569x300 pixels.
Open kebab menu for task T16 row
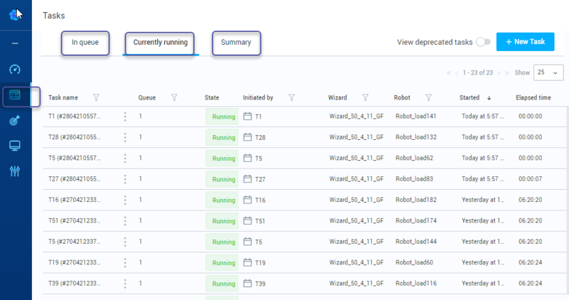point(125,200)
